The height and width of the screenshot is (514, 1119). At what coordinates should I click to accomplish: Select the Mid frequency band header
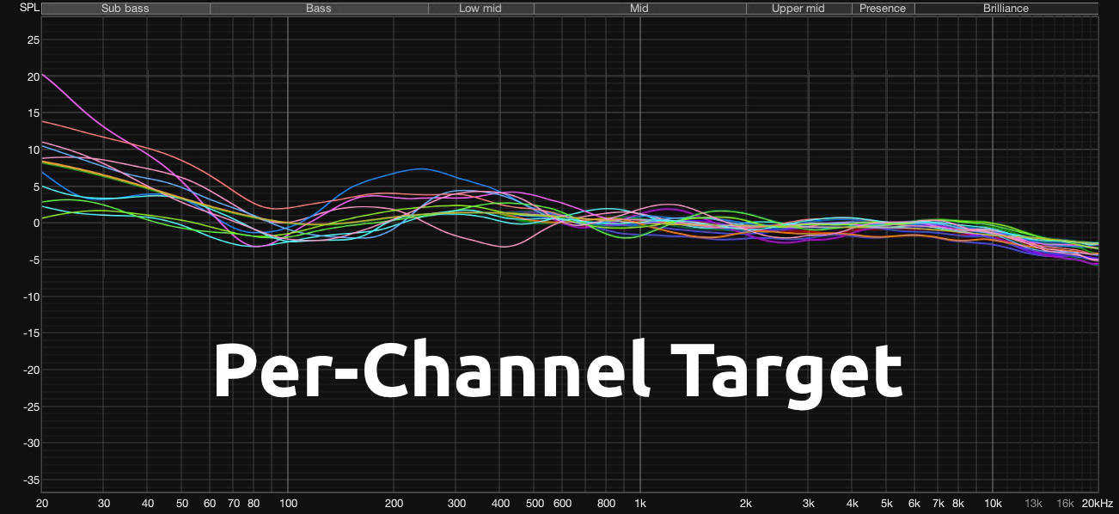pyautogui.click(x=639, y=9)
